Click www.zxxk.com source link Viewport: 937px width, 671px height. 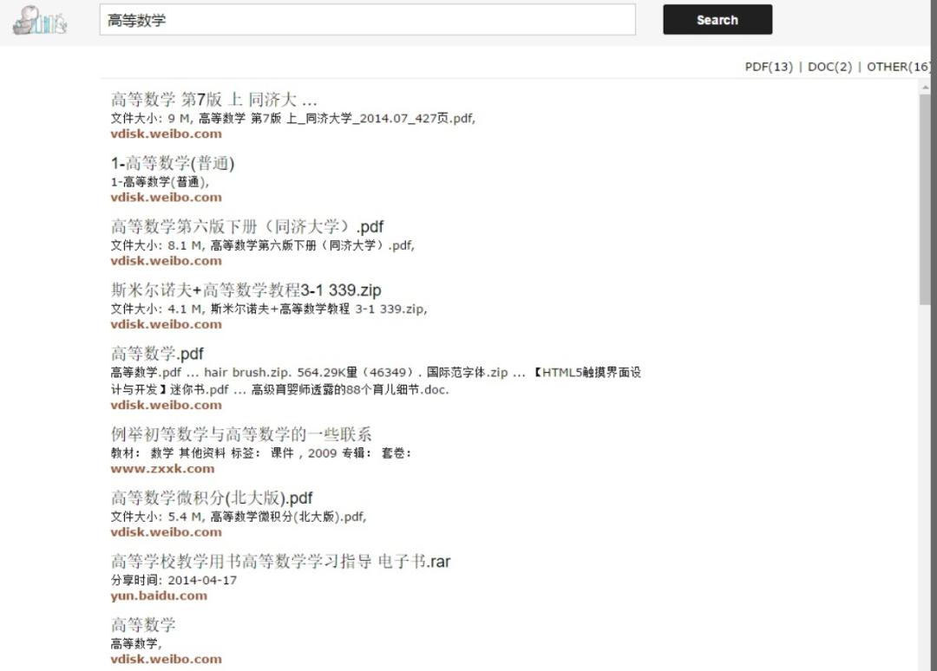point(162,469)
